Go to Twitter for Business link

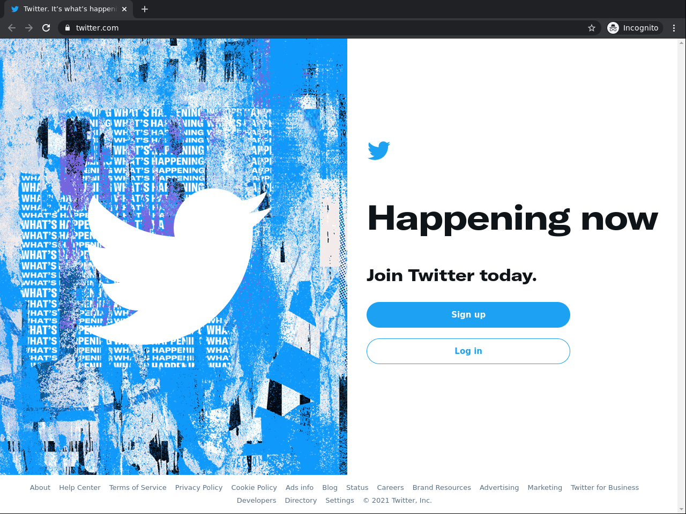605,488
